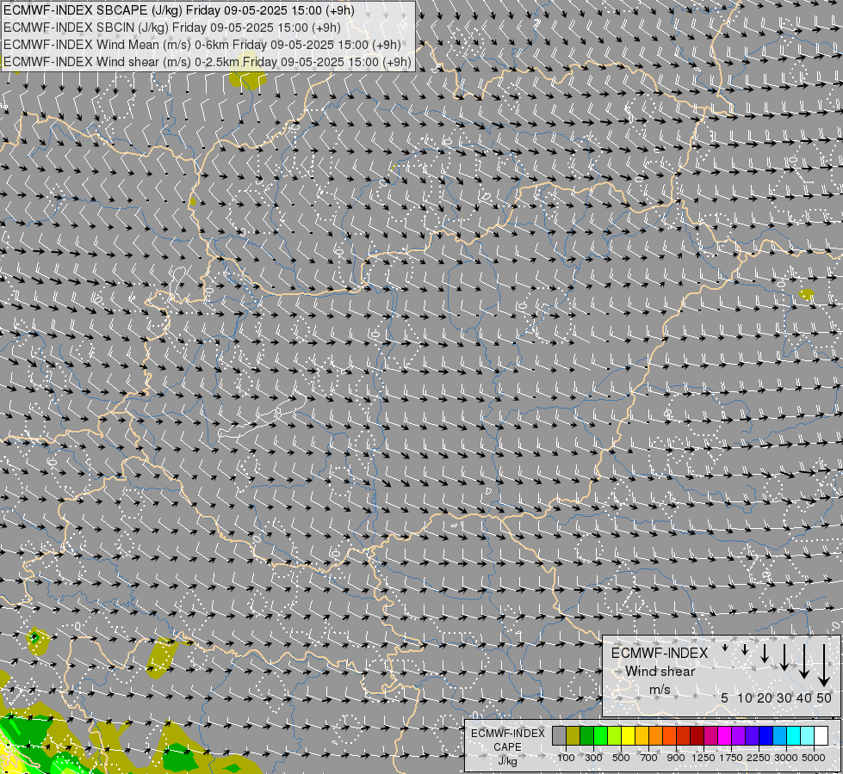Click the '2250' CAPE scale value
Screen dimensions: 843x774
click(x=759, y=758)
